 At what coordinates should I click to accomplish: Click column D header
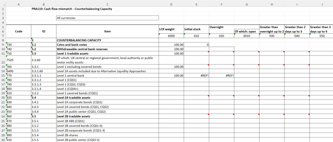[171, 4]
